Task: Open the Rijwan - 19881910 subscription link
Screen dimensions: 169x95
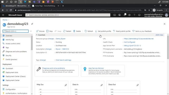Action: (x=62, y=49)
